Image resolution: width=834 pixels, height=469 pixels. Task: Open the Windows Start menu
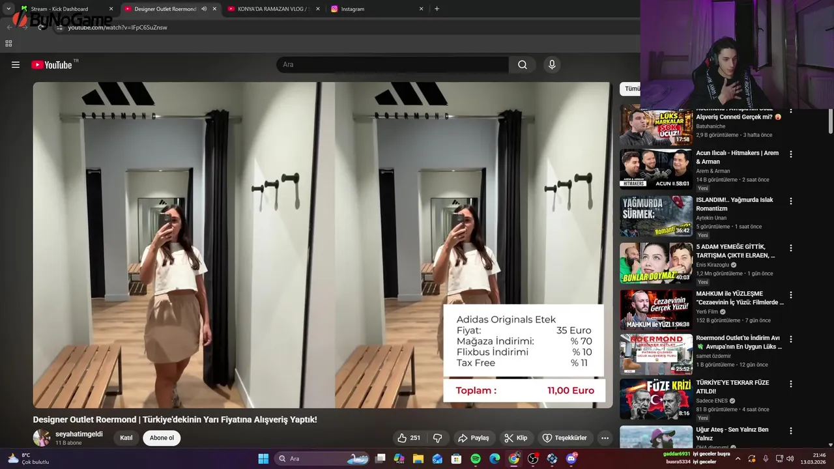pos(263,459)
